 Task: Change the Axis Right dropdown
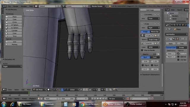click(153, 28)
